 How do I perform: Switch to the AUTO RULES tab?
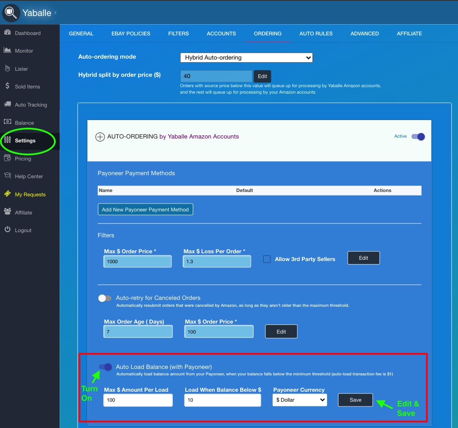316,34
